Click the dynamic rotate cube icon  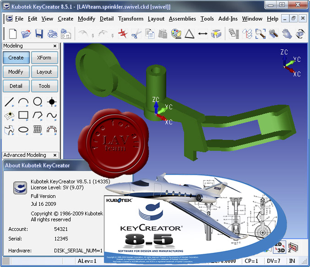point(300,34)
